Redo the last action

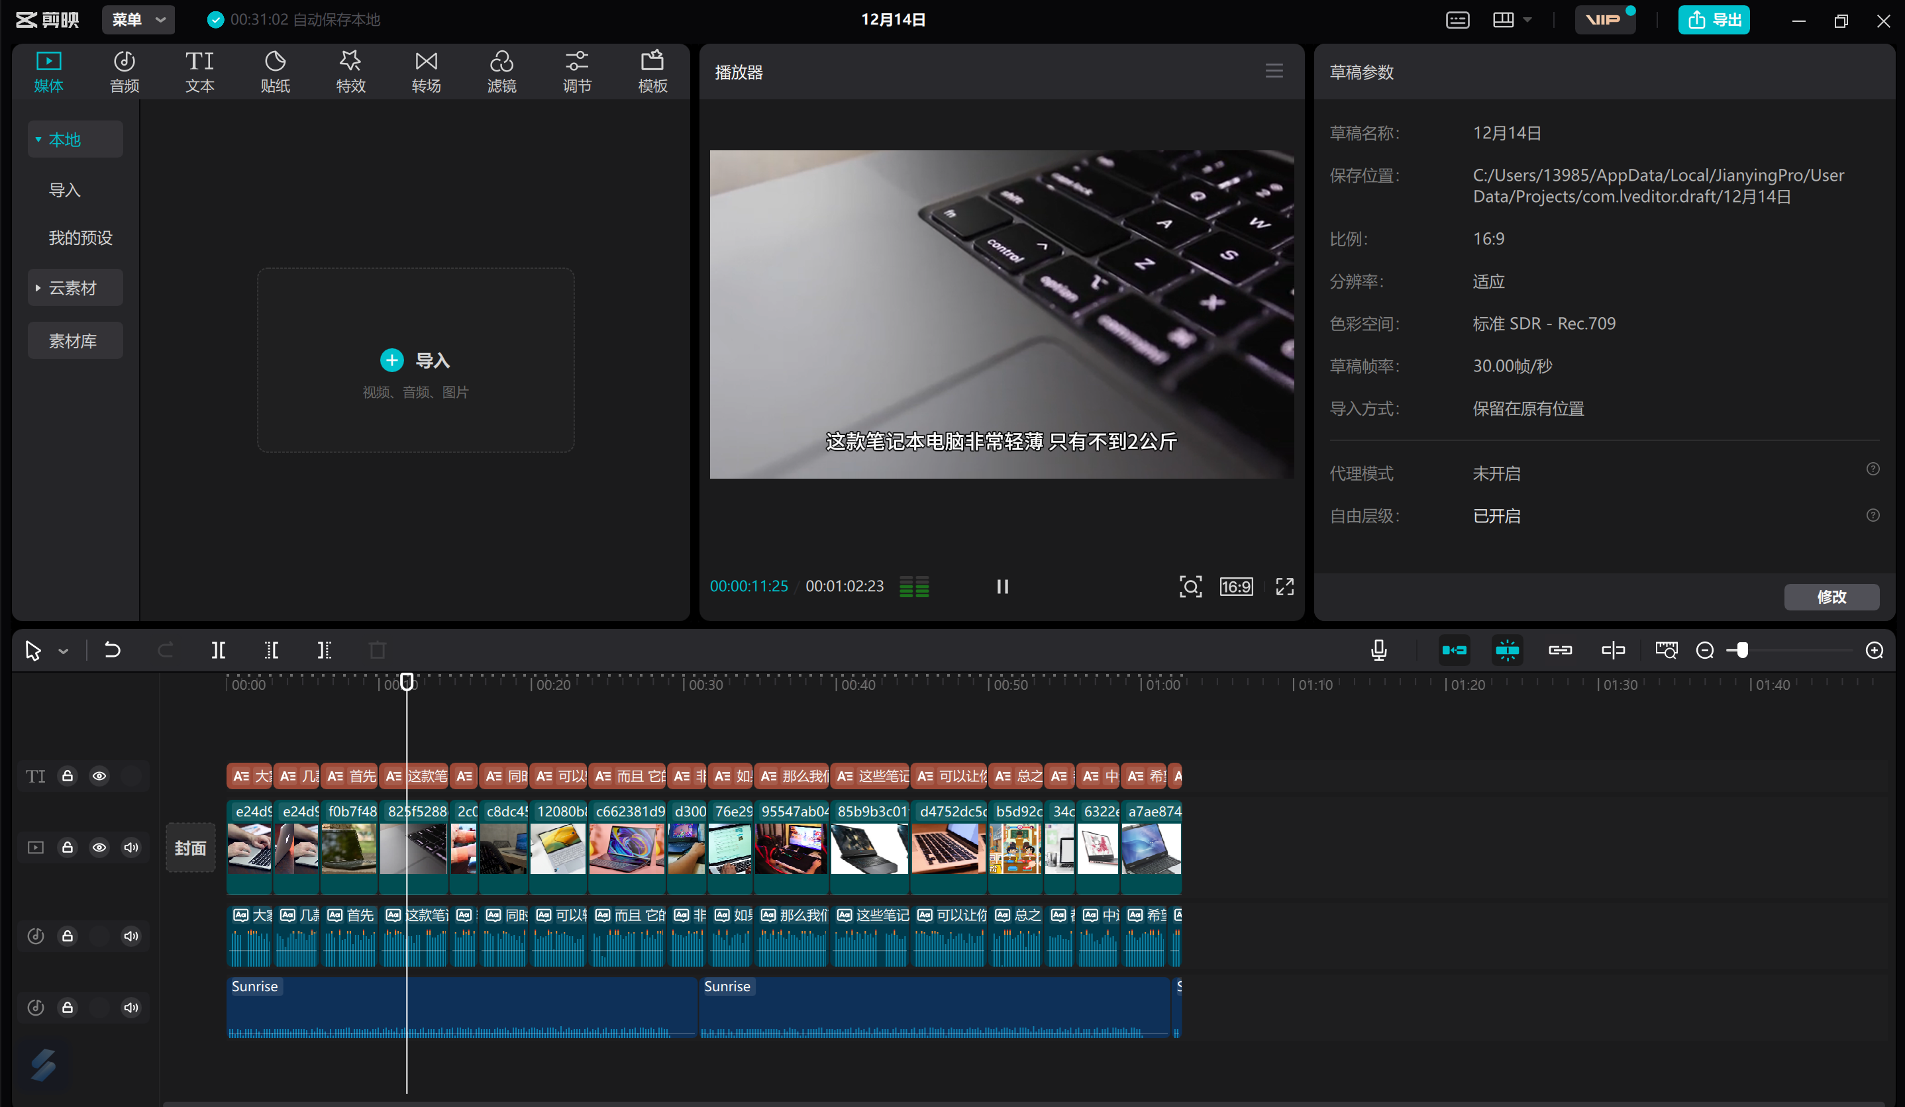(x=165, y=650)
